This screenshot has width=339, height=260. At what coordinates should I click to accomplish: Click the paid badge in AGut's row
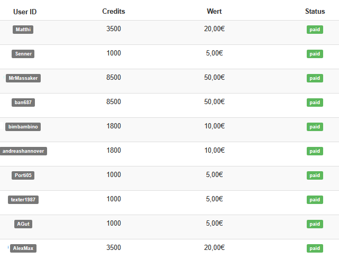click(315, 224)
